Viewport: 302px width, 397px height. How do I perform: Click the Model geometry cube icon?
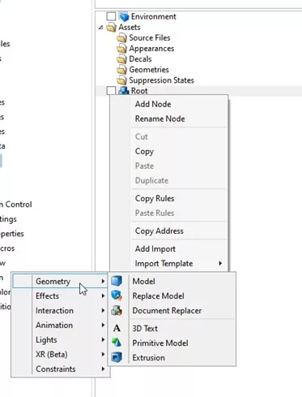(x=117, y=281)
